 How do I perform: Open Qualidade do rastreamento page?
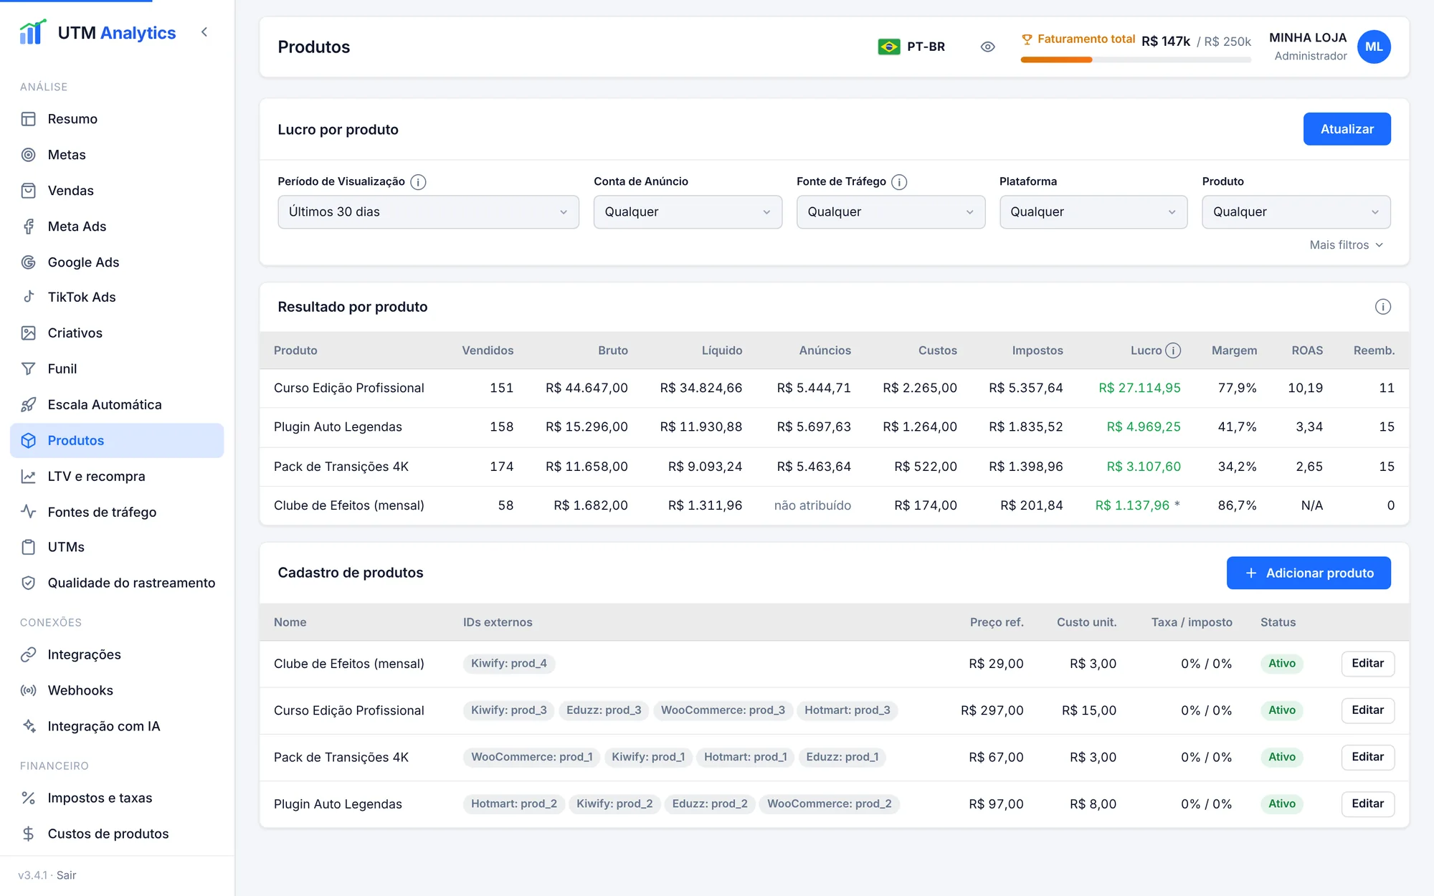click(x=117, y=583)
